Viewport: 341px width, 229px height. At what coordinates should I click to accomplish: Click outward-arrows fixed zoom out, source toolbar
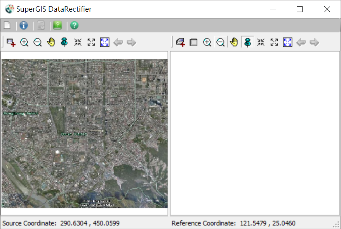91,42
